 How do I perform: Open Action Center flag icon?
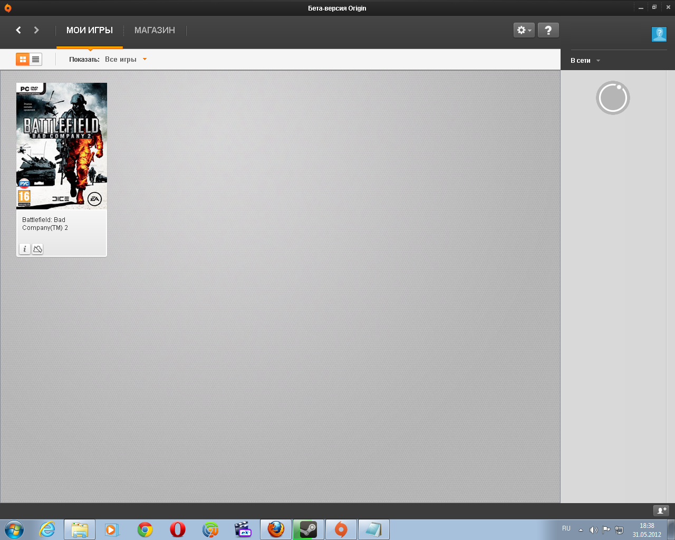(x=606, y=530)
